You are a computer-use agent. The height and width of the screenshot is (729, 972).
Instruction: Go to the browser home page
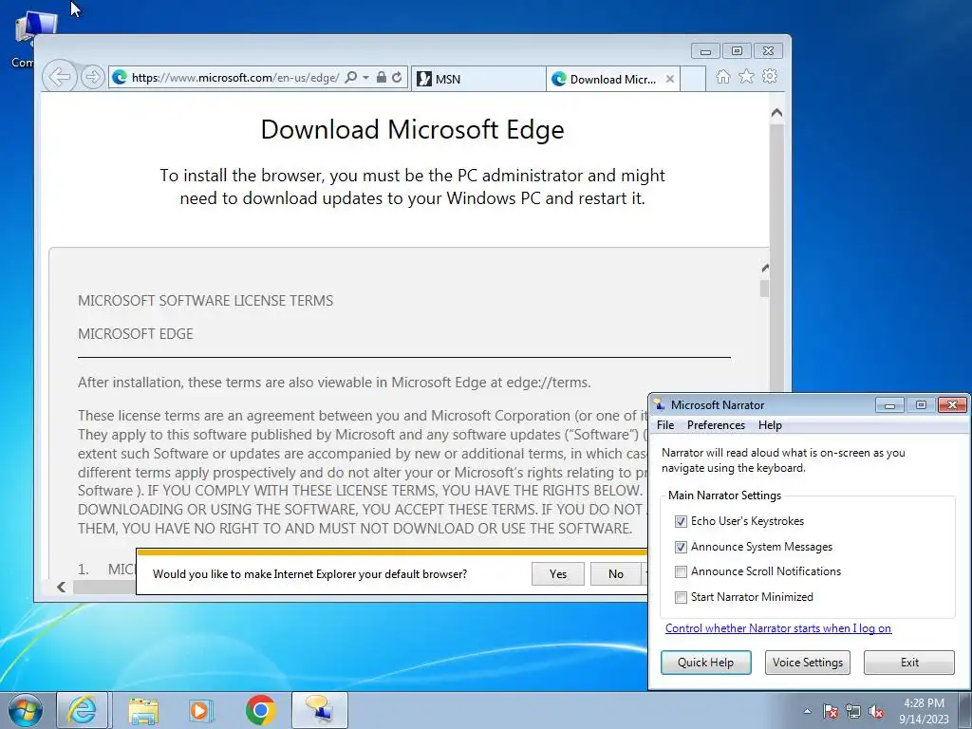pos(722,77)
